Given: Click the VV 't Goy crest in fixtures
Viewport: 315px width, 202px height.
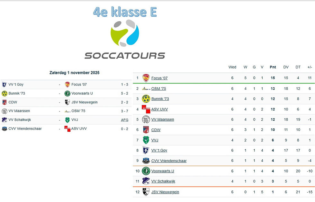Looking at the screenshot, I should [4, 84].
